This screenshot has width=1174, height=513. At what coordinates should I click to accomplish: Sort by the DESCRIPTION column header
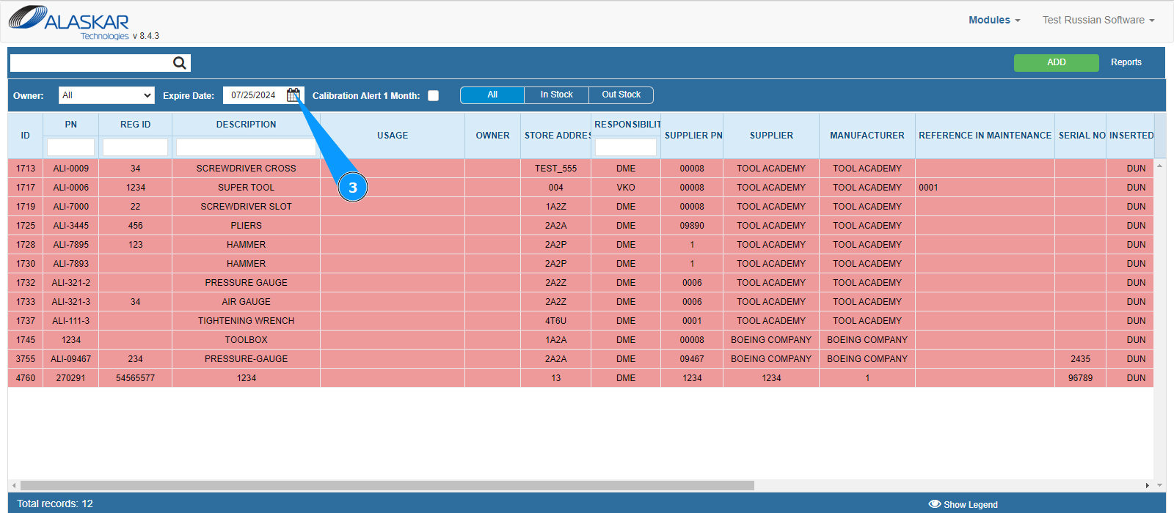[246, 125]
